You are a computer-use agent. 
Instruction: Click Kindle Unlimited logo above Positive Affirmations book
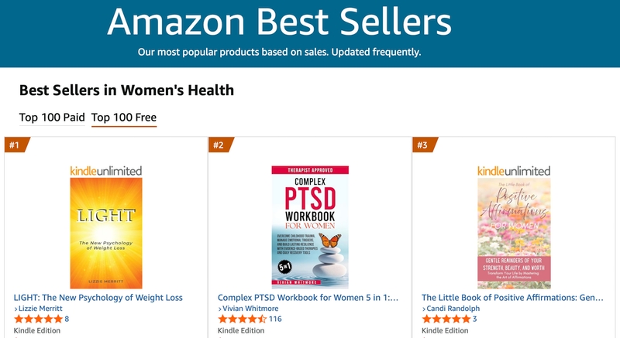click(x=513, y=170)
